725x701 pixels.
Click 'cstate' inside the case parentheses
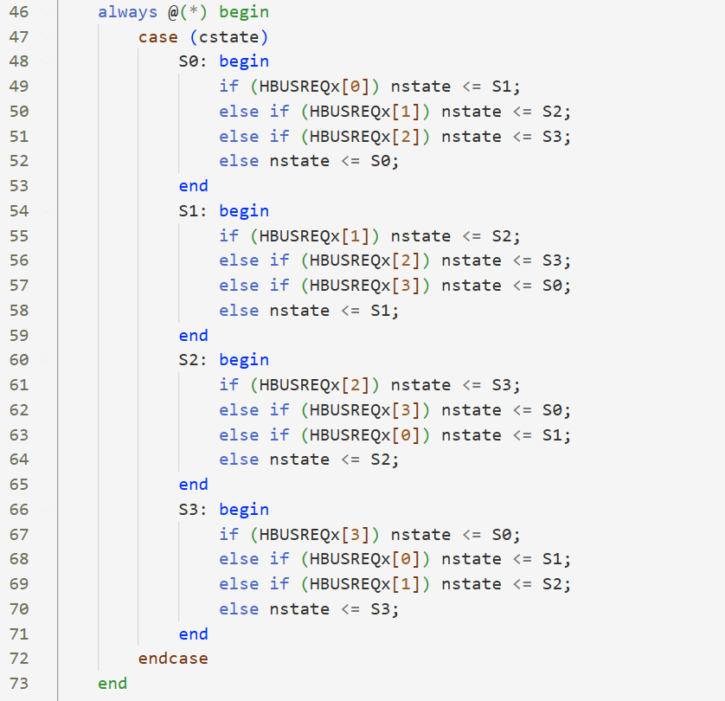pos(229,37)
